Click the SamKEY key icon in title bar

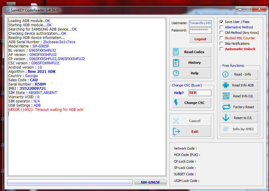pos(7,10)
